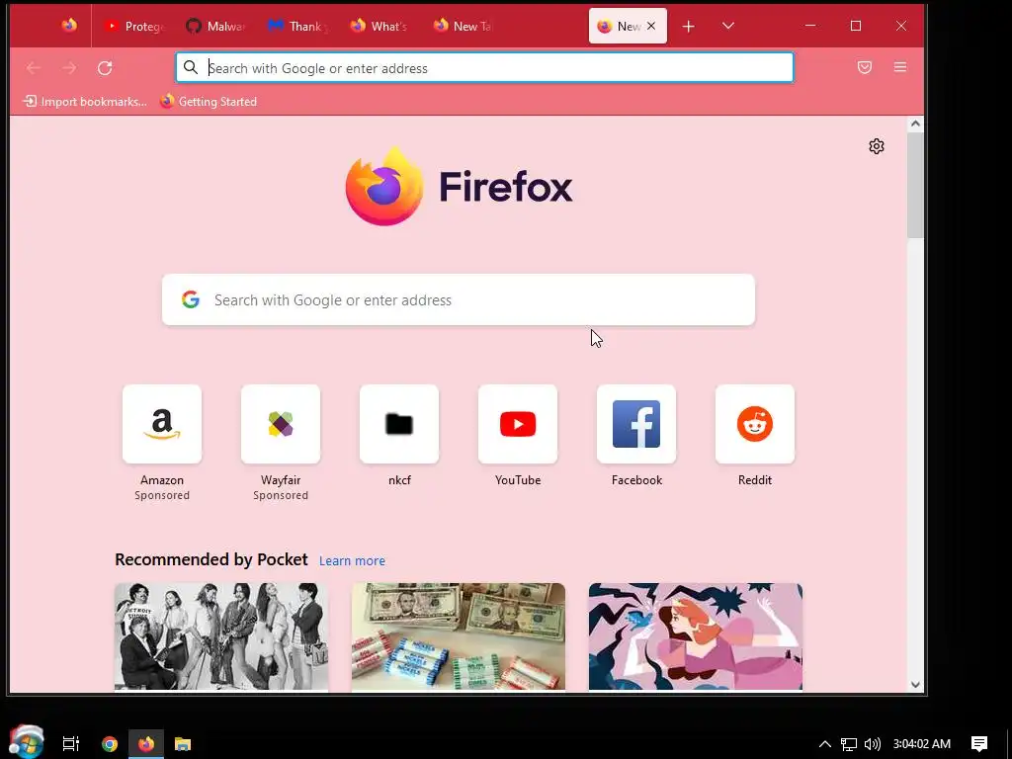This screenshot has height=759, width=1012.
Task: Open the volume tray icon
Action: tap(872, 744)
